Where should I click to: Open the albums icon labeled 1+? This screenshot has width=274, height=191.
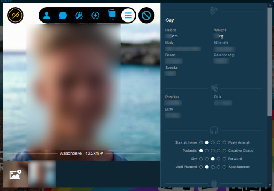coord(112,15)
